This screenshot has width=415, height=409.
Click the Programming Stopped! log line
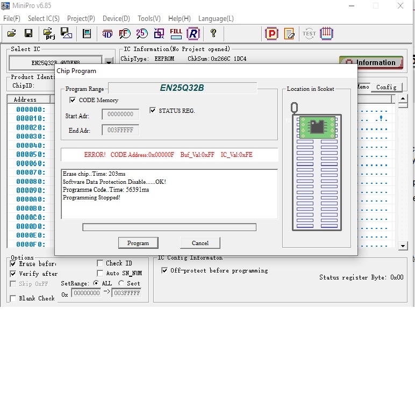tap(91, 197)
